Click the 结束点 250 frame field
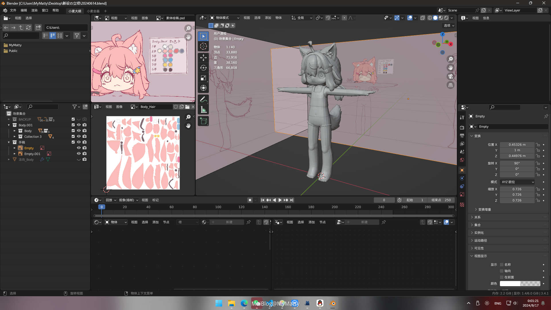 tap(441, 200)
